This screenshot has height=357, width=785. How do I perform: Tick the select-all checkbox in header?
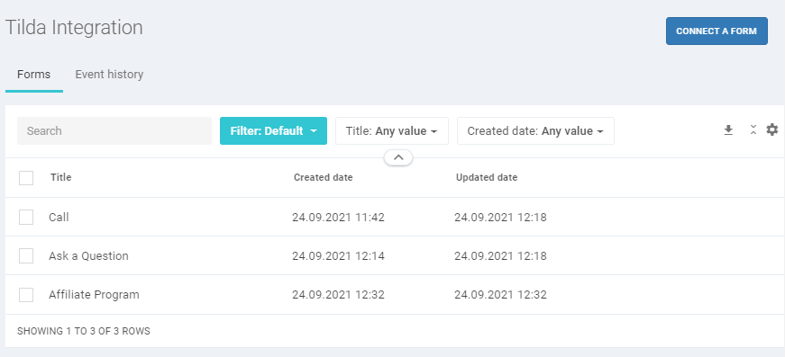coord(26,178)
